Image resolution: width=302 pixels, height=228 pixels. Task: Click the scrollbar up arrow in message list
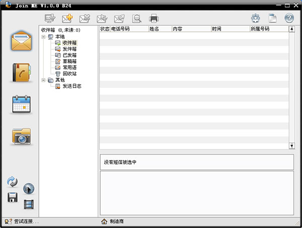pyautogui.click(x=292, y=29)
